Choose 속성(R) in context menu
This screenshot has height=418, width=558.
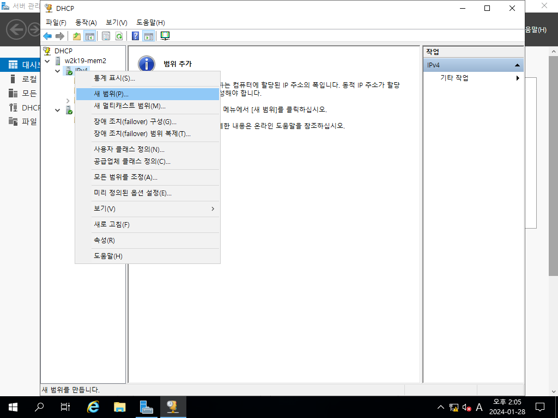(x=147, y=240)
